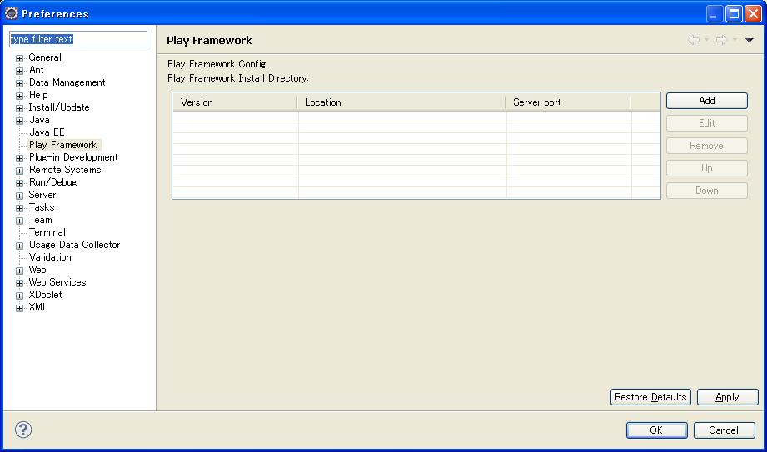Select Web Services in the tree
The width and height of the screenshot is (767, 452).
(x=57, y=282)
